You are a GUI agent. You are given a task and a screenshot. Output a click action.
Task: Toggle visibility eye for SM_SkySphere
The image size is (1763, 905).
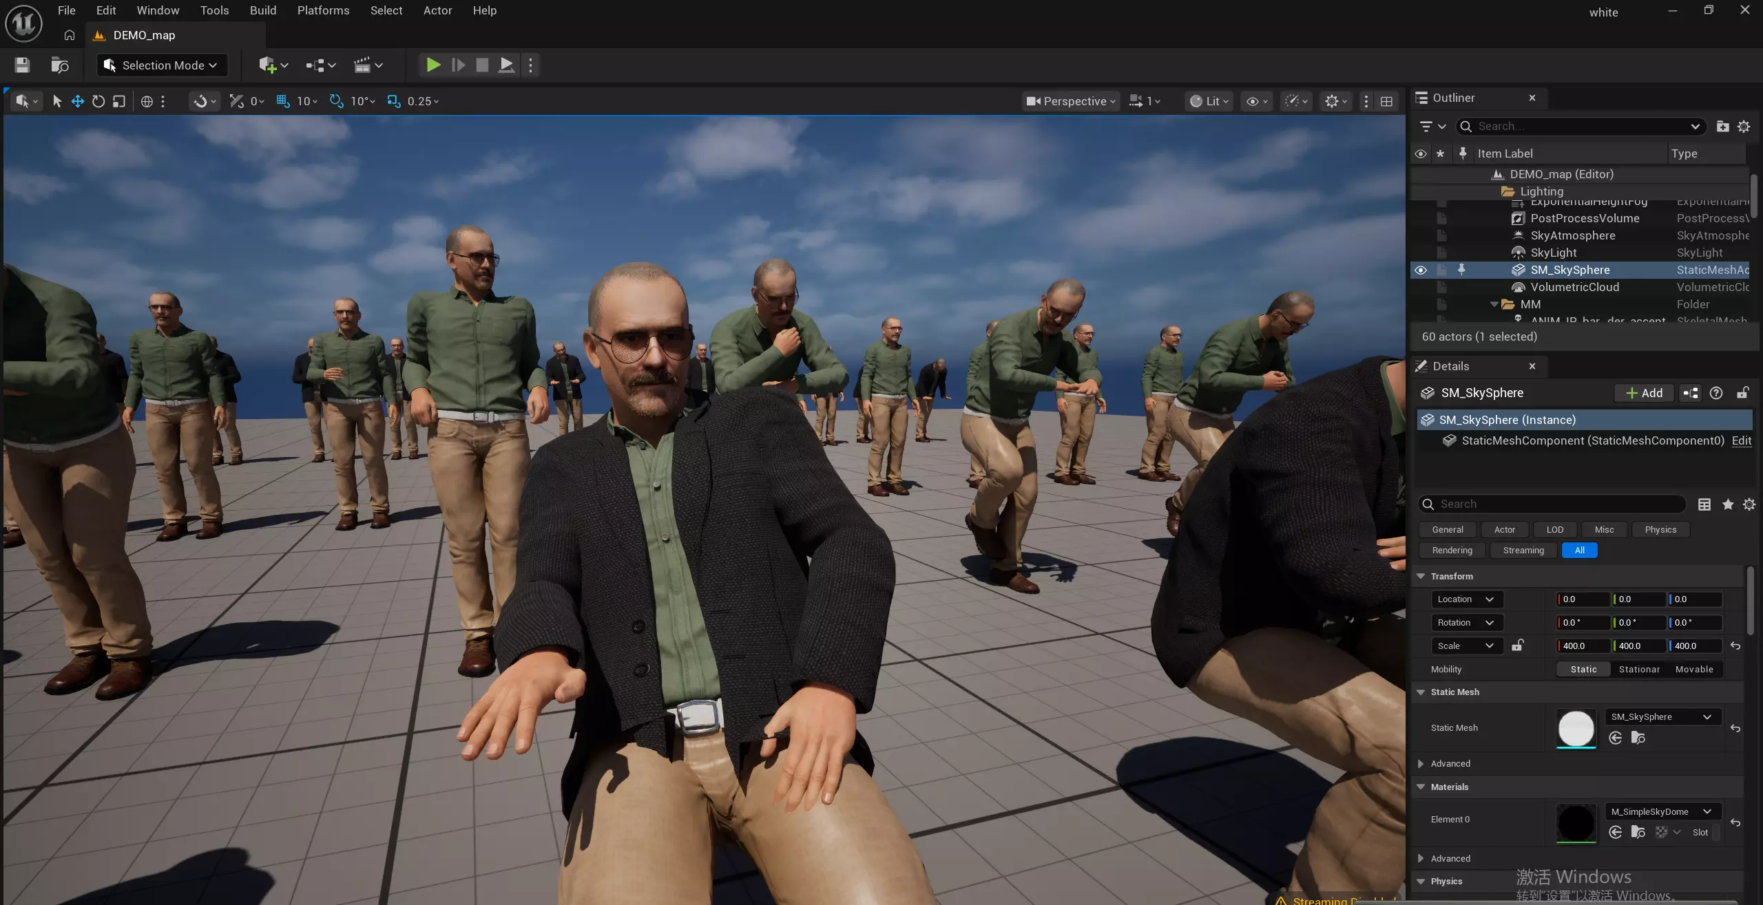(x=1420, y=270)
